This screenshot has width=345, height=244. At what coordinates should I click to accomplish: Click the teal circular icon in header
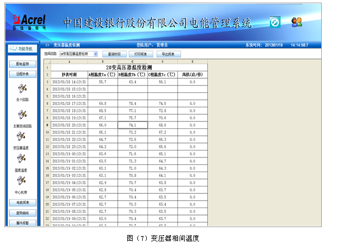[275, 22]
